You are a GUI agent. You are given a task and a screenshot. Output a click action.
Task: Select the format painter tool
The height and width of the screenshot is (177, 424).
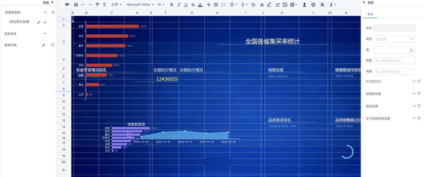tap(97, 5)
